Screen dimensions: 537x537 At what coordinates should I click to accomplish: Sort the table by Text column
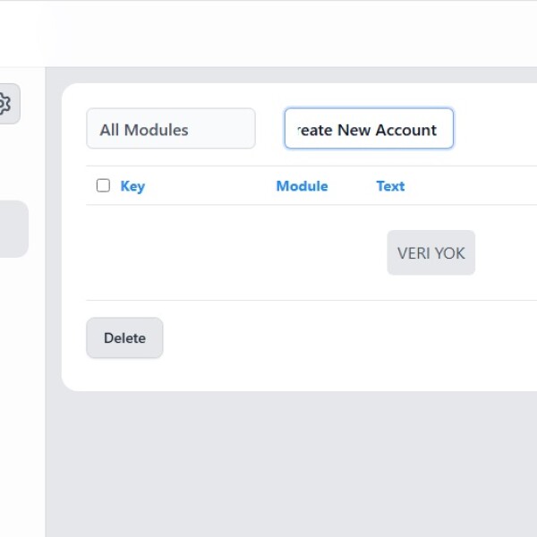point(390,186)
